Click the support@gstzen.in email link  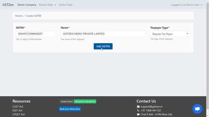pyautogui.click(x=152, y=107)
